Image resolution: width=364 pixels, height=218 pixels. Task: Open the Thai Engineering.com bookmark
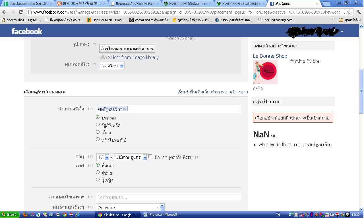pos(276,20)
